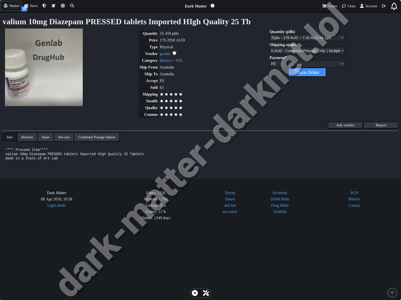Click the Sold count 62
The height and width of the screenshot is (300, 401).
tap(162, 88)
